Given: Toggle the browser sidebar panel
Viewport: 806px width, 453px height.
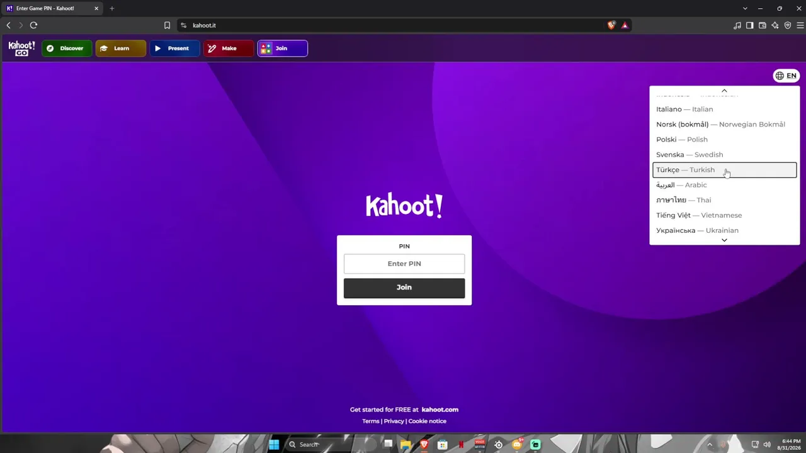Looking at the screenshot, I should click(750, 25).
